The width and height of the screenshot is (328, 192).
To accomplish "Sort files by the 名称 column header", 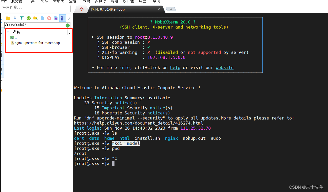I will [x=17, y=32].
